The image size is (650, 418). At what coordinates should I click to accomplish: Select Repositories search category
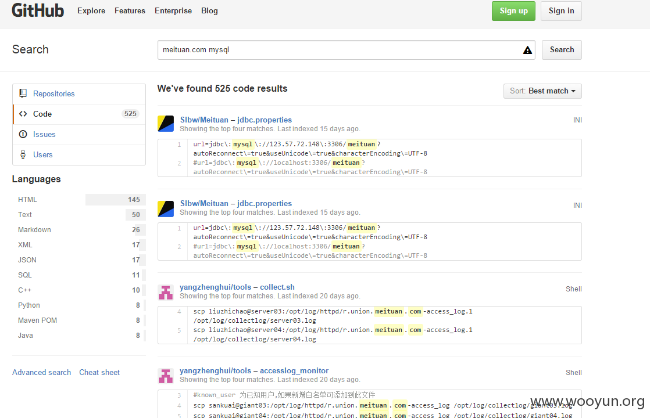click(x=79, y=94)
